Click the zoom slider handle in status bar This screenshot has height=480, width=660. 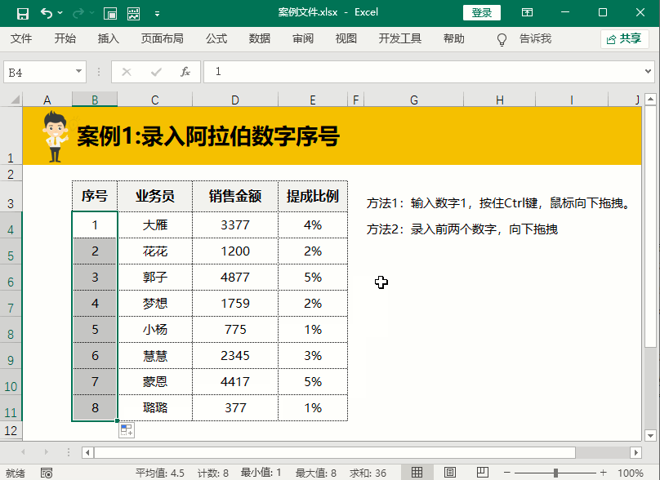[x=555, y=473]
